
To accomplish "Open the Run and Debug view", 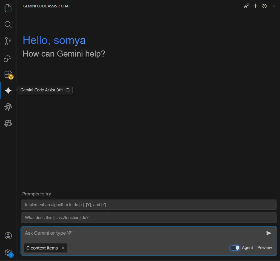I will (8, 58).
